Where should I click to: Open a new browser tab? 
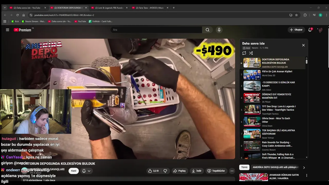coord(174,8)
